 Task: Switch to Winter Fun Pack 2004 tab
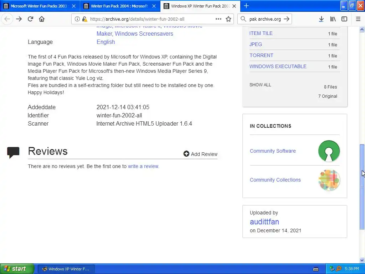click(x=119, y=6)
